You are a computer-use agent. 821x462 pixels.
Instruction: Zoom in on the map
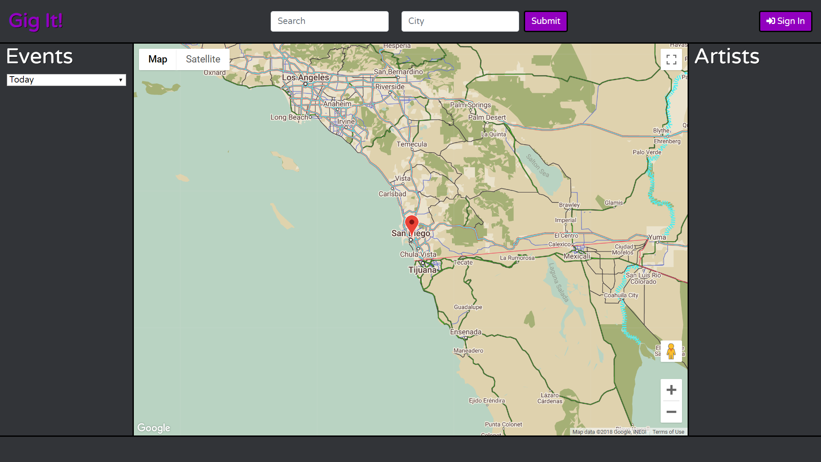[x=671, y=390]
